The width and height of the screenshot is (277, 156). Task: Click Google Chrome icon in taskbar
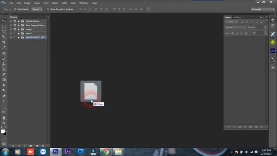tap(106, 152)
